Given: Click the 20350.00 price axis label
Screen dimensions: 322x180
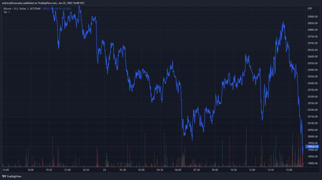Looking at the screenshot, I should [x=313, y=90].
